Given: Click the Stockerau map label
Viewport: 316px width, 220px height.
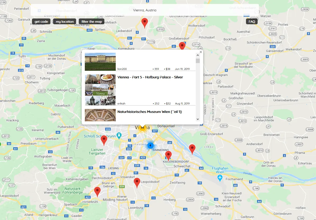Looking at the screenshot, I should (82, 25).
